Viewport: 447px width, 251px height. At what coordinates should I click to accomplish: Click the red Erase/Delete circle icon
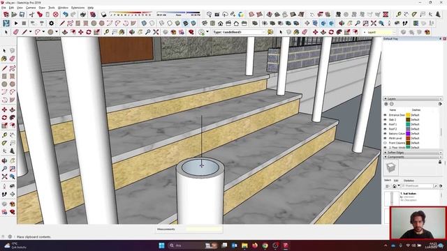tap(56, 15)
